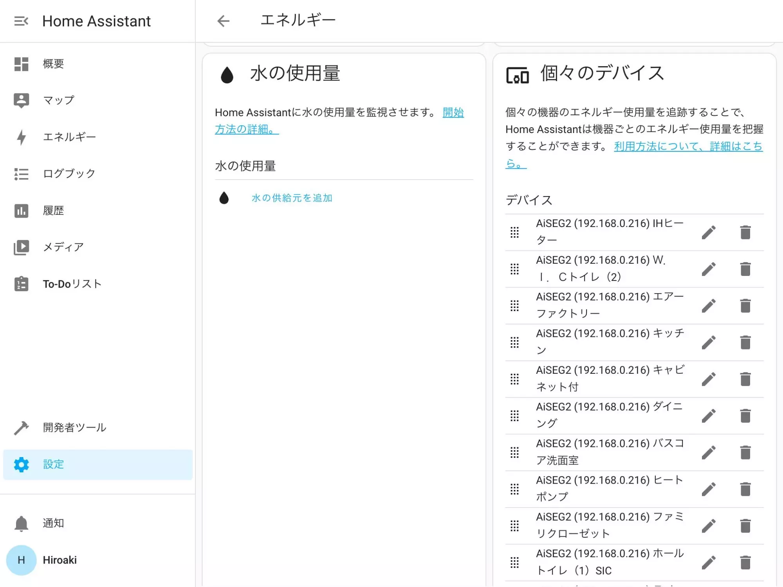The width and height of the screenshot is (783, 587).
Task: Edit the ファミリクローゼット device
Action: coord(709,526)
